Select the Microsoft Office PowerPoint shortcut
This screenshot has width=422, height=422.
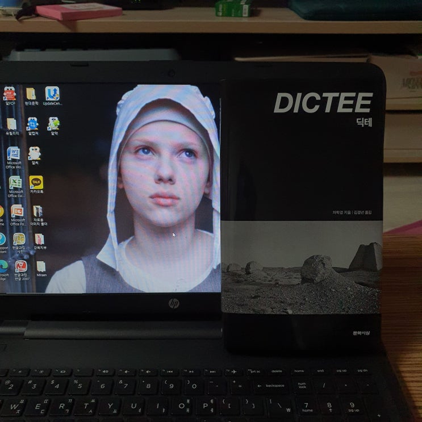(x=18, y=215)
